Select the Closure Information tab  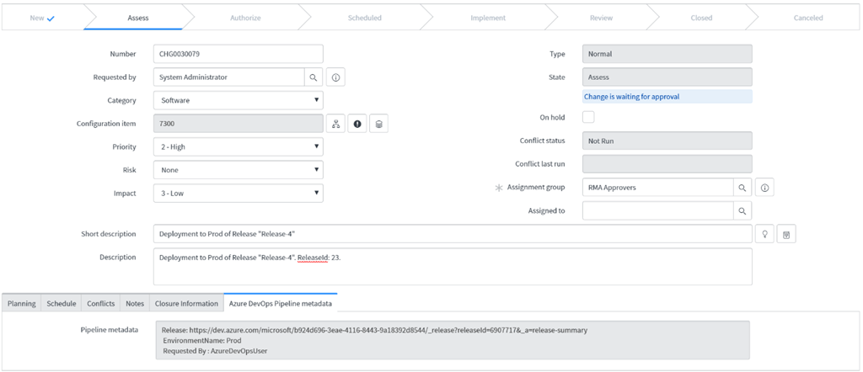[186, 303]
